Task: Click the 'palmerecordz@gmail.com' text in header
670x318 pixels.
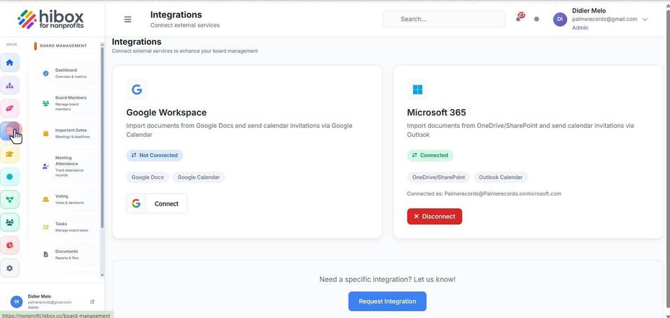Action: point(605,19)
